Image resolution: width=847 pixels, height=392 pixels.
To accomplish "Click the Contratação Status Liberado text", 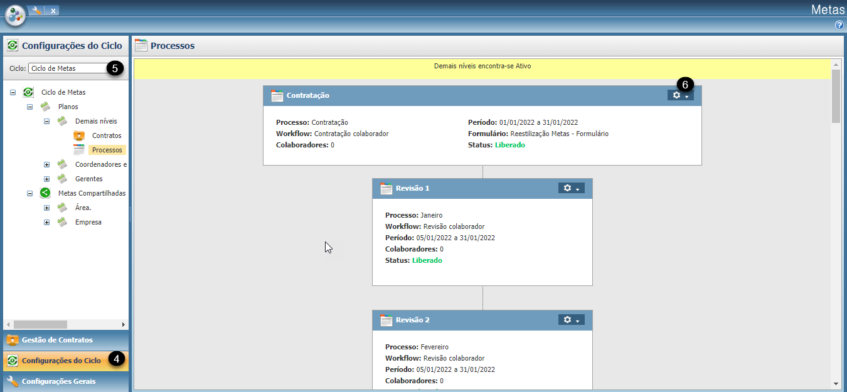I will [x=509, y=145].
